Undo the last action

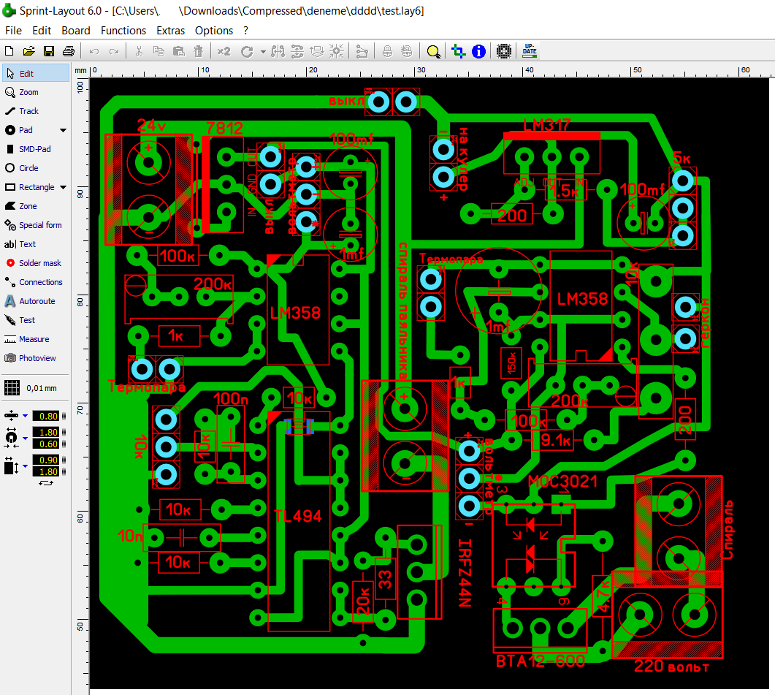click(x=94, y=51)
